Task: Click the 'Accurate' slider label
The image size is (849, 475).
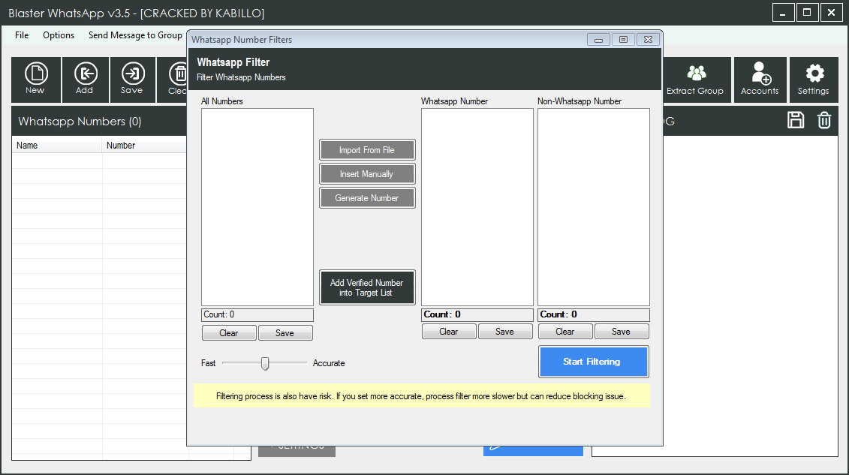Action: 329,363
